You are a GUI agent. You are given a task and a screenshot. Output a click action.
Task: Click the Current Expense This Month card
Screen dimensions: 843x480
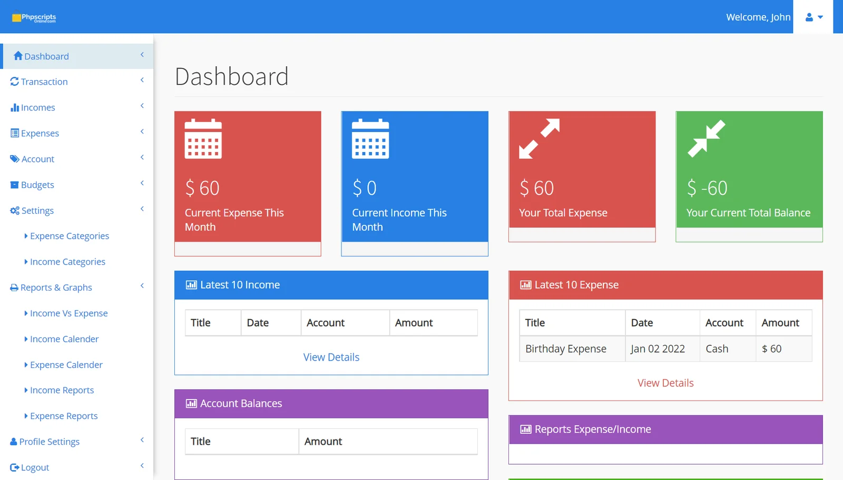pos(248,183)
